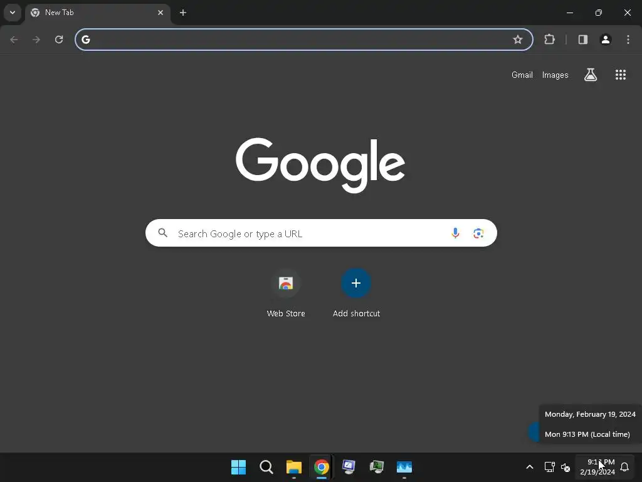Open Windows Search from the taskbar
This screenshot has width=642, height=482.
[266, 467]
